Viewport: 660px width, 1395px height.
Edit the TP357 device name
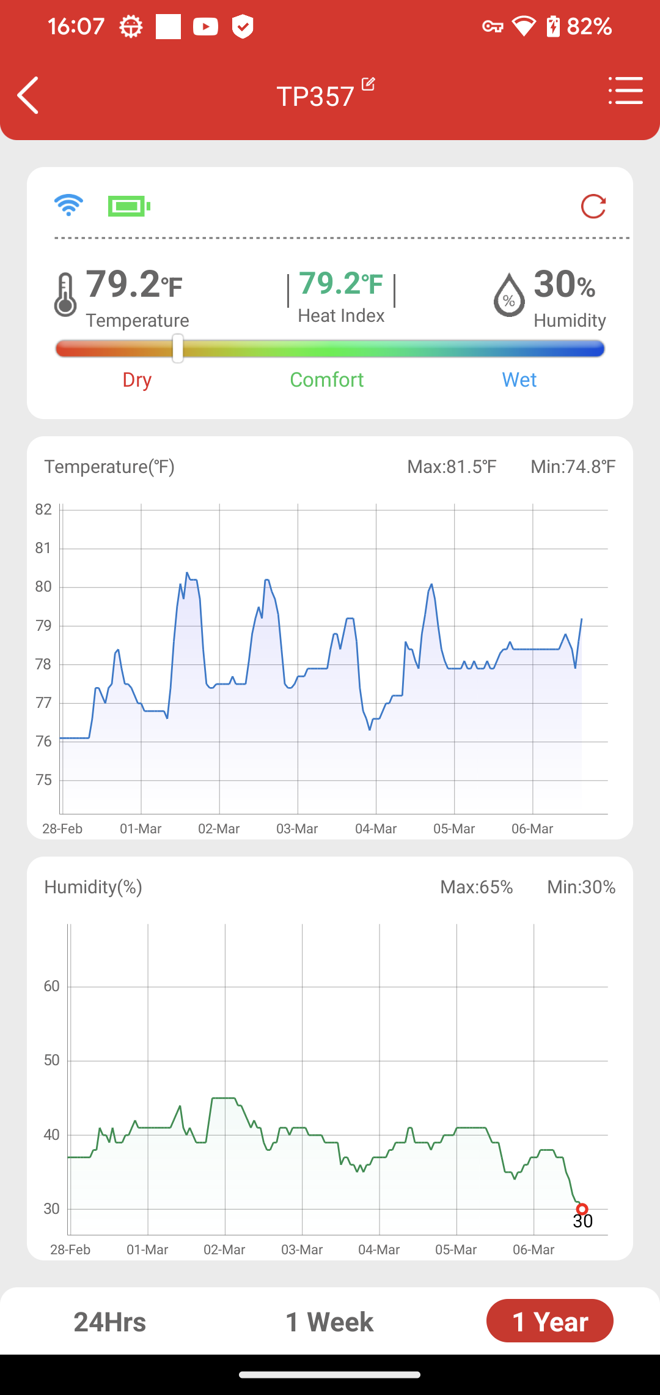tap(368, 84)
